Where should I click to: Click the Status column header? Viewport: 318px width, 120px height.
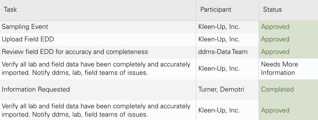click(x=272, y=10)
